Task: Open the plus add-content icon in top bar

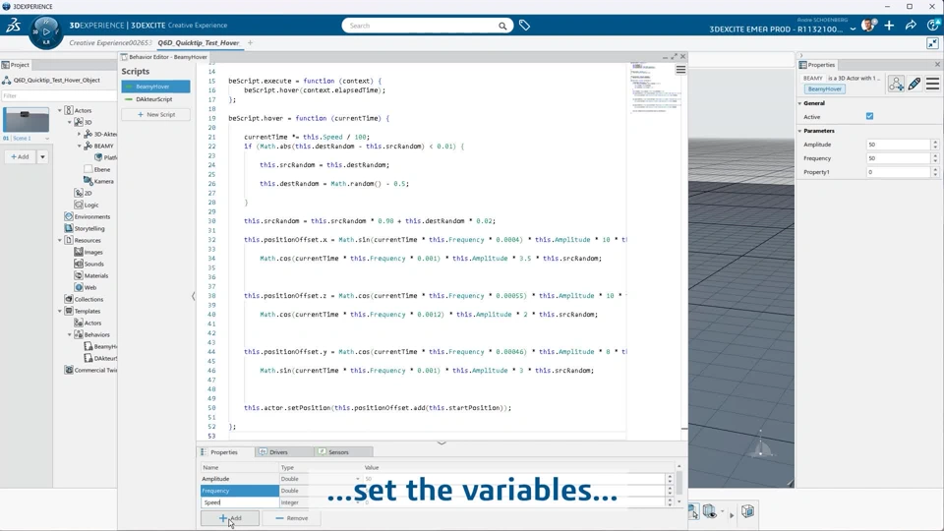Action: pyautogui.click(x=889, y=26)
